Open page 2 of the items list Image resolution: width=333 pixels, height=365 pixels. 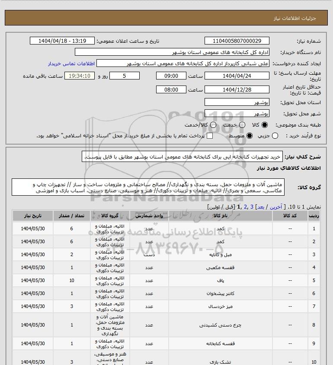(245, 207)
